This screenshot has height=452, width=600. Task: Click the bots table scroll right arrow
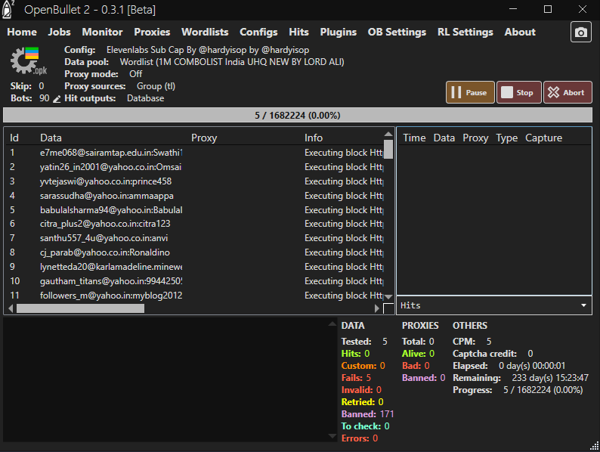(x=377, y=308)
